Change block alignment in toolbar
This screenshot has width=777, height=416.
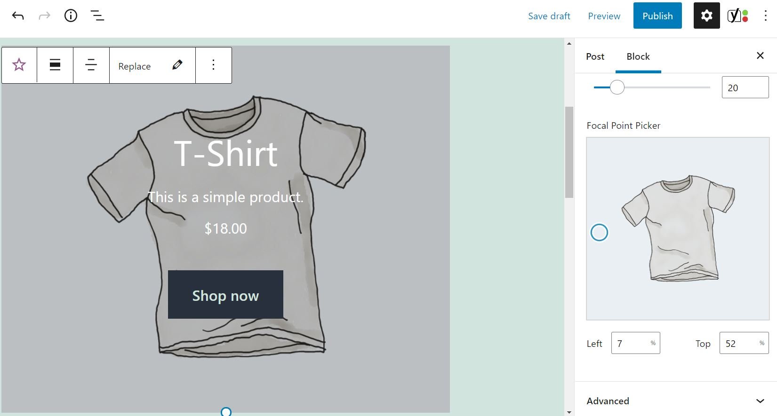[55, 65]
